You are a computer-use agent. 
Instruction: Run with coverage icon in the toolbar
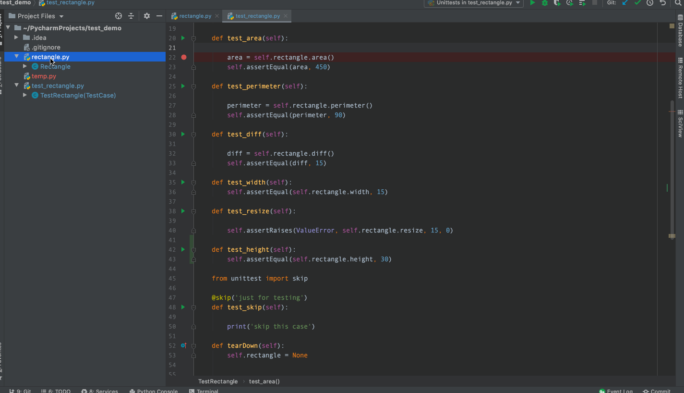coord(557,3)
